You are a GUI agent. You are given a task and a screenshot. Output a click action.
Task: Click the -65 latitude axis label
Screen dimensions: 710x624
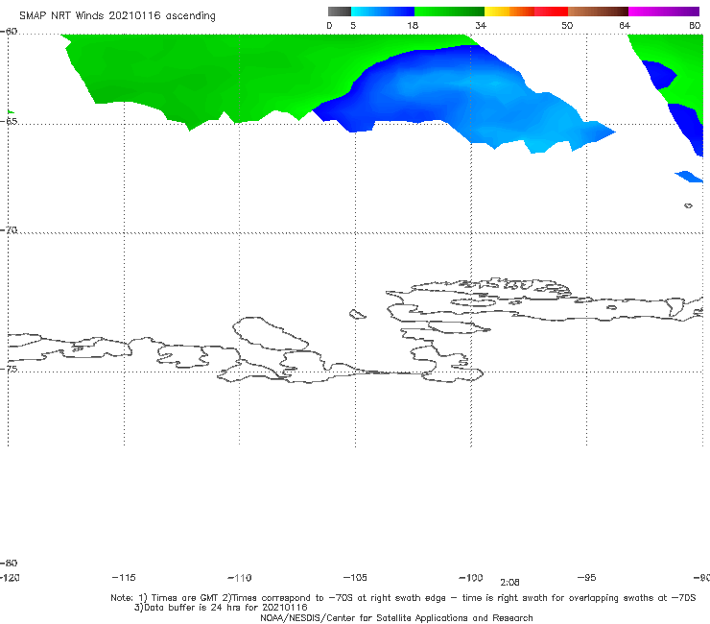pos(9,122)
